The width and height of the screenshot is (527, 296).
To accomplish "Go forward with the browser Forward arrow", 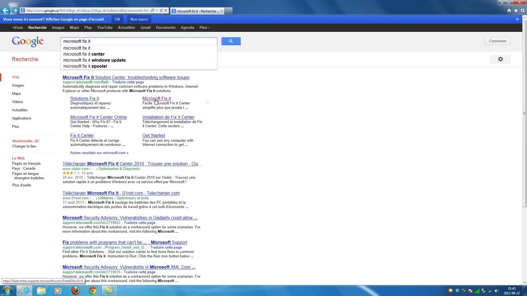I will coord(15,10).
